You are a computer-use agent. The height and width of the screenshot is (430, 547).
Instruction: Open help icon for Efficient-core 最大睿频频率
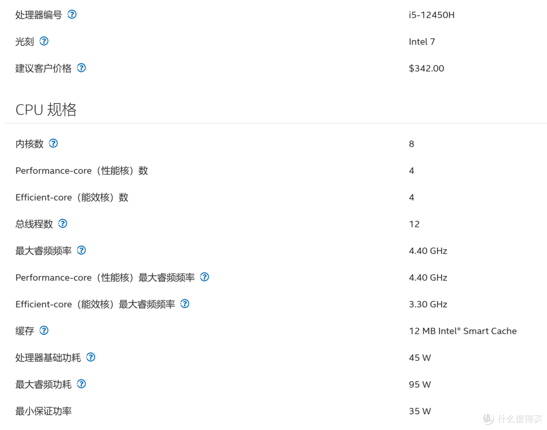click(185, 304)
